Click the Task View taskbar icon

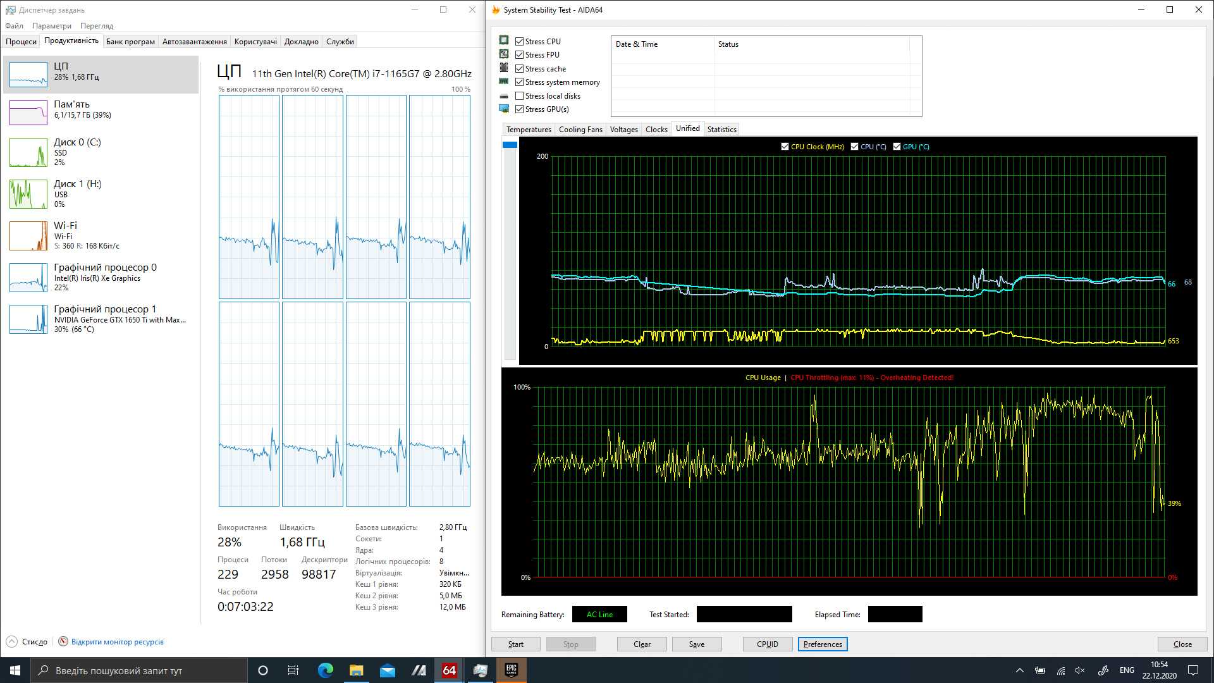(293, 670)
